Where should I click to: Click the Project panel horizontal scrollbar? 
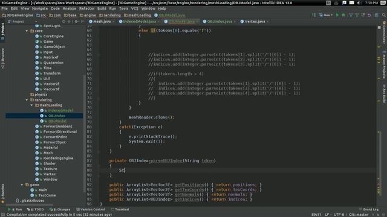pos(29,204)
